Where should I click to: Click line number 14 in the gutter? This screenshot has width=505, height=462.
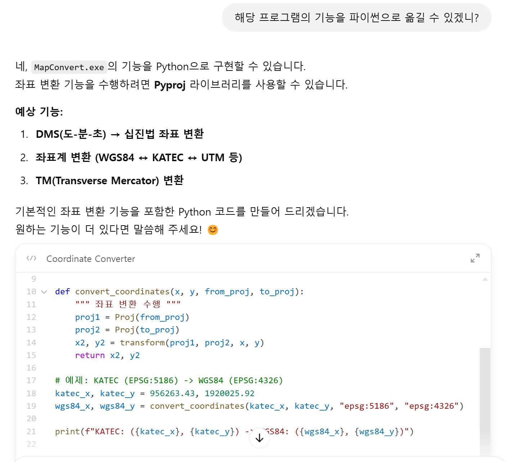pos(31,343)
